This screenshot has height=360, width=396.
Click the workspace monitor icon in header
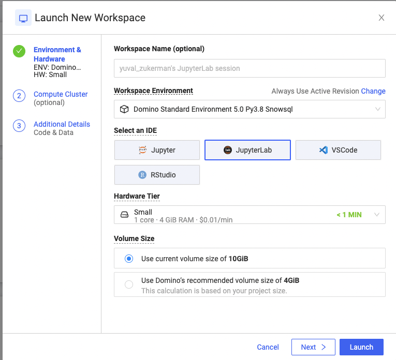23,18
